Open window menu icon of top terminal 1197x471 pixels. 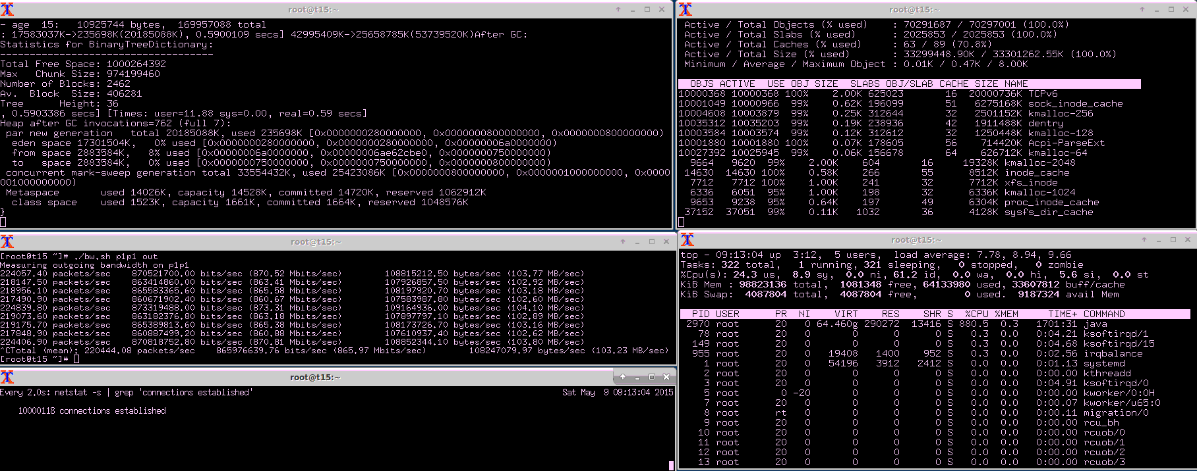pos(687,239)
